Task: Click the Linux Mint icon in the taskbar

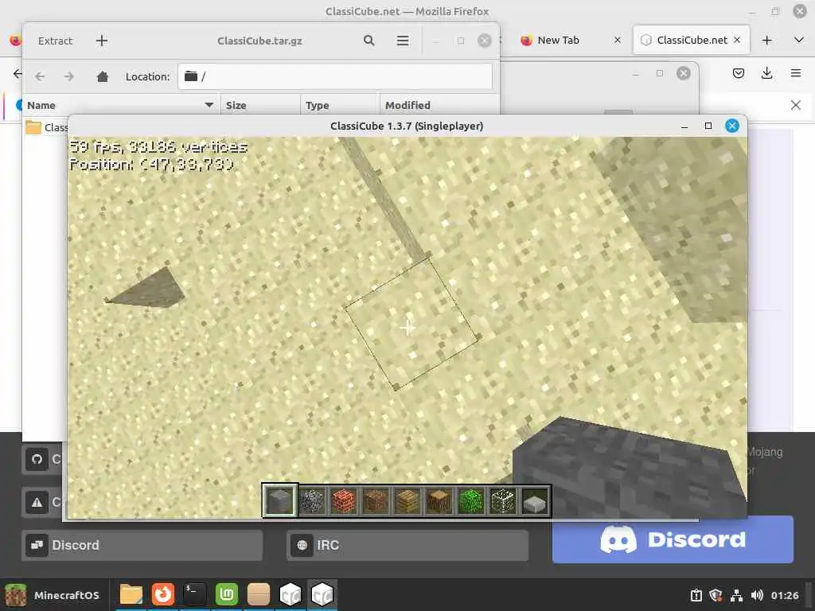Action: 227,594
